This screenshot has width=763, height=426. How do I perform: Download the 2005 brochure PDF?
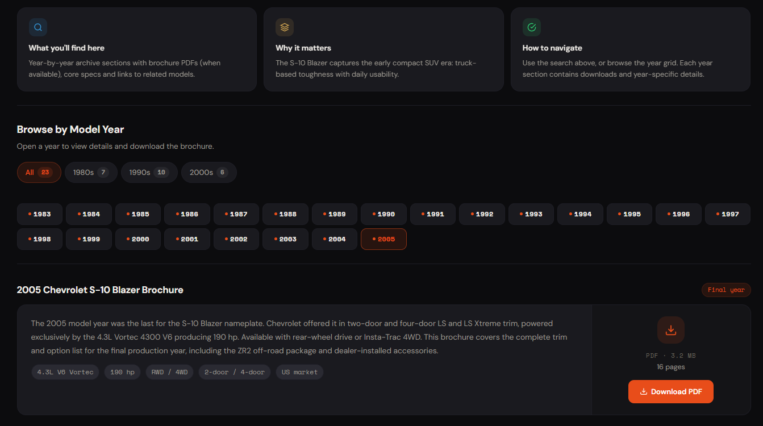tap(671, 391)
